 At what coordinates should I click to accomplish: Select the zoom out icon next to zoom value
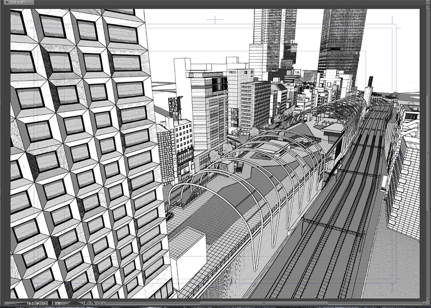pos(37,303)
